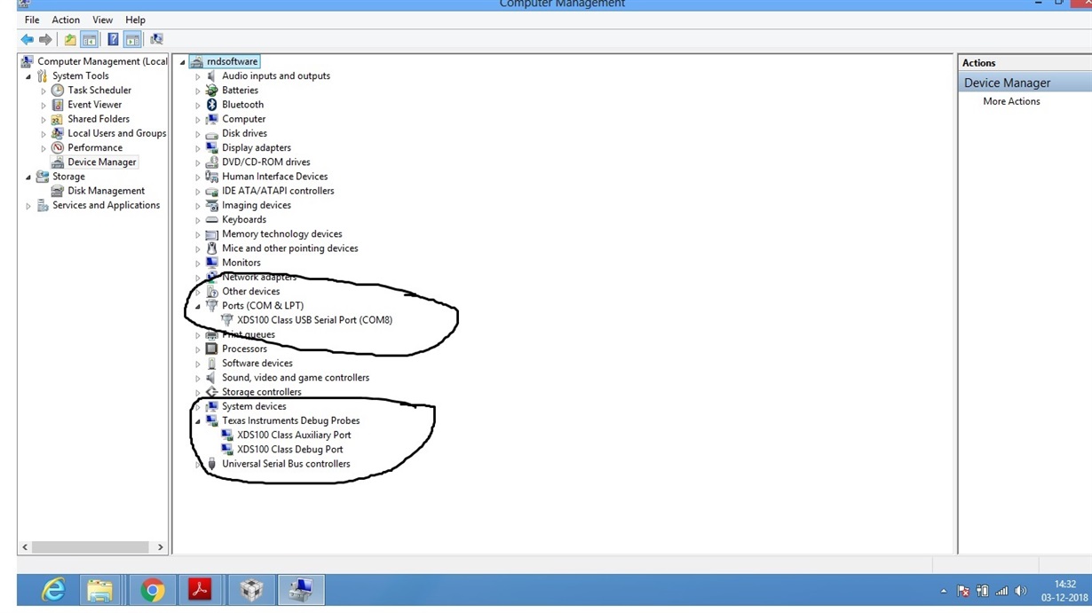Collapse the System Tools node

(x=28, y=76)
